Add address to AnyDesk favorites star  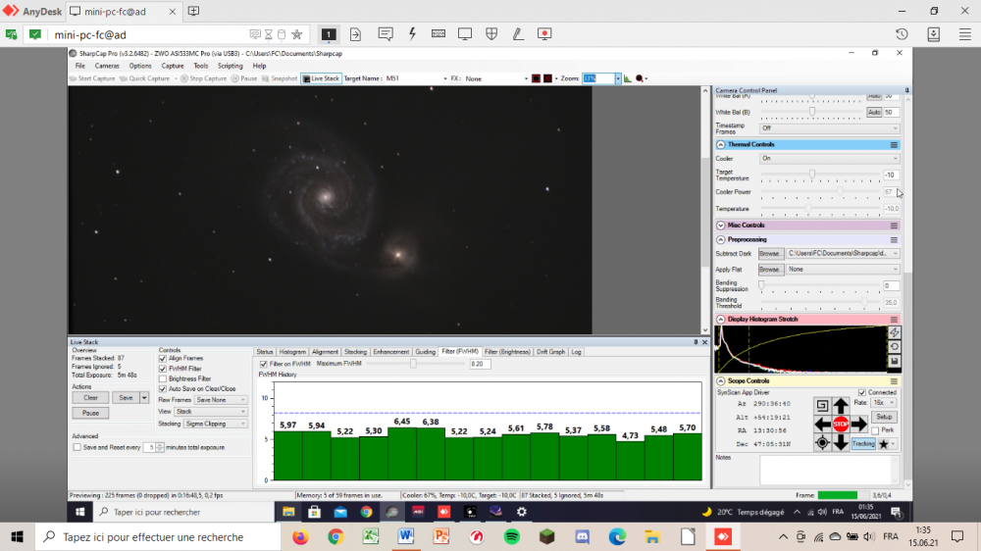[x=297, y=34]
